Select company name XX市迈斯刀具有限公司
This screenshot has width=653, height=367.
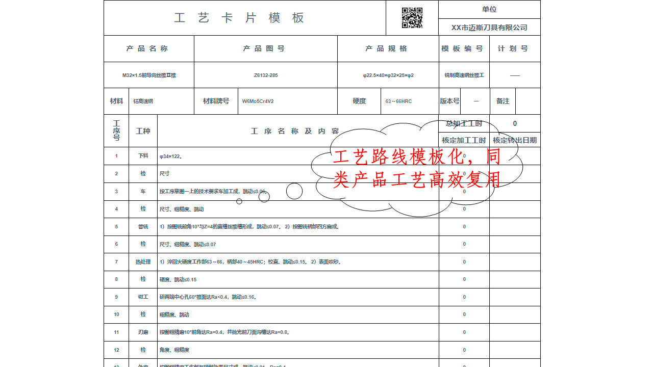tap(489, 28)
